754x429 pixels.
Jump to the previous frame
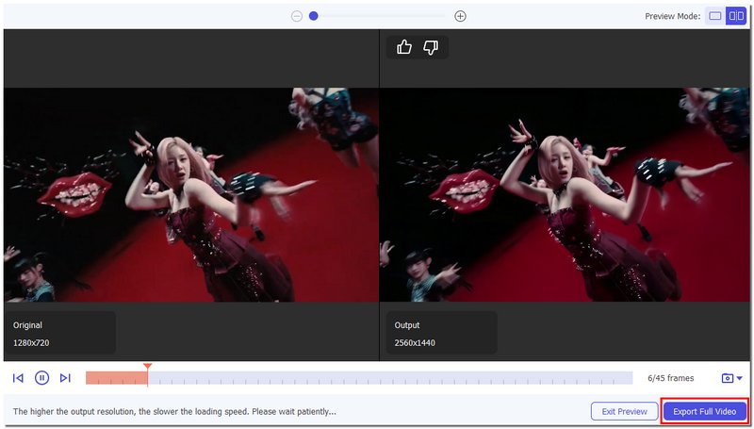[18, 378]
